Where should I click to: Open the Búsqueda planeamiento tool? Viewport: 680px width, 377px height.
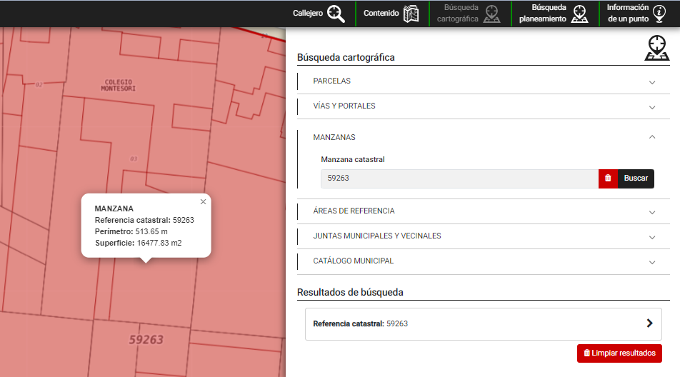pos(554,14)
